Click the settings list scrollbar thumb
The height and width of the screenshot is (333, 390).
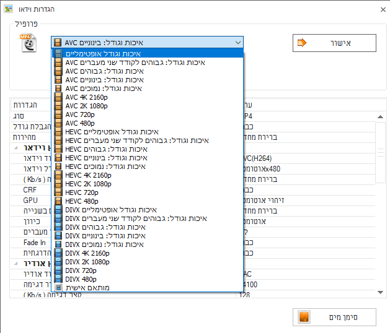(x=380, y=152)
